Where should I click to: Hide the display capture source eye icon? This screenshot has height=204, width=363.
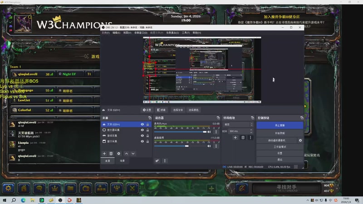coord(142,130)
